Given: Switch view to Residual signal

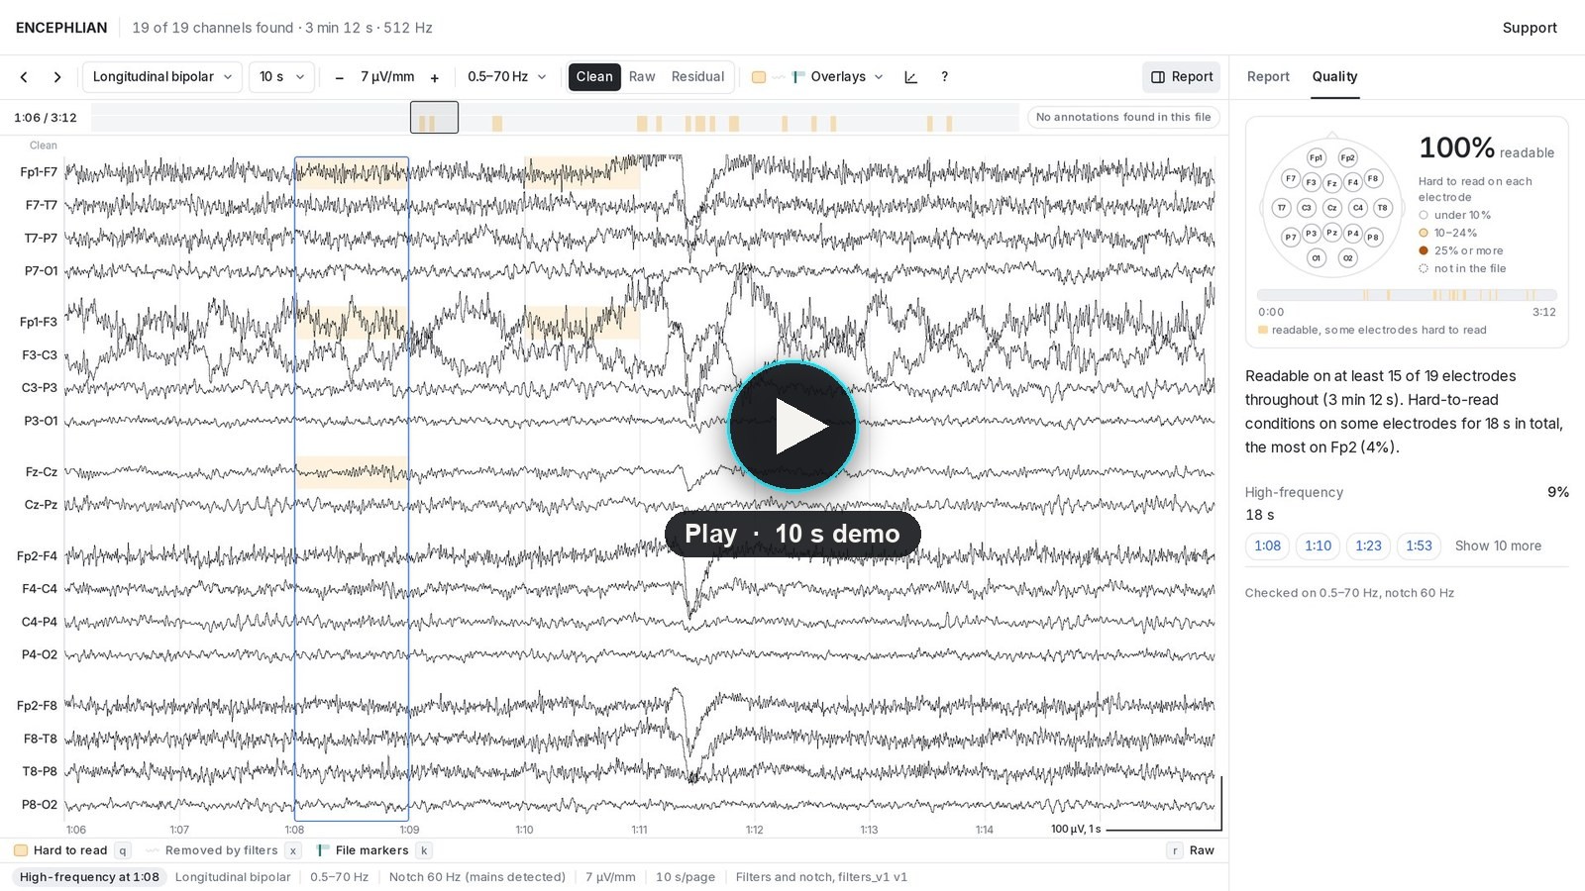Looking at the screenshot, I should (x=697, y=77).
